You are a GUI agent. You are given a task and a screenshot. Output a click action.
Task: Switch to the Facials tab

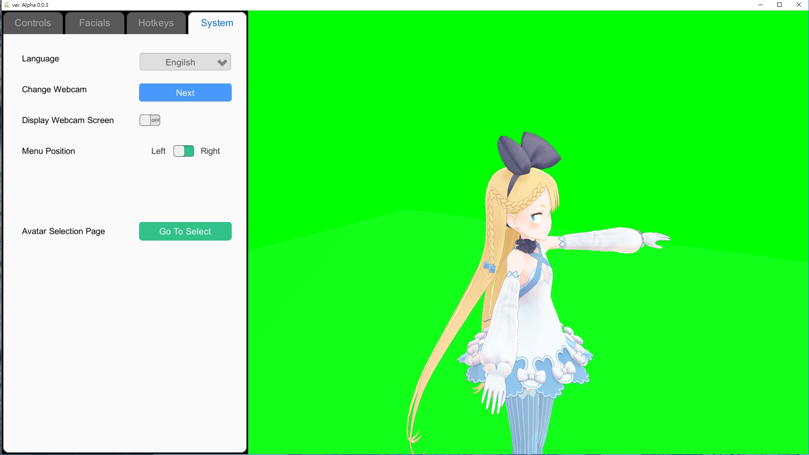point(94,23)
